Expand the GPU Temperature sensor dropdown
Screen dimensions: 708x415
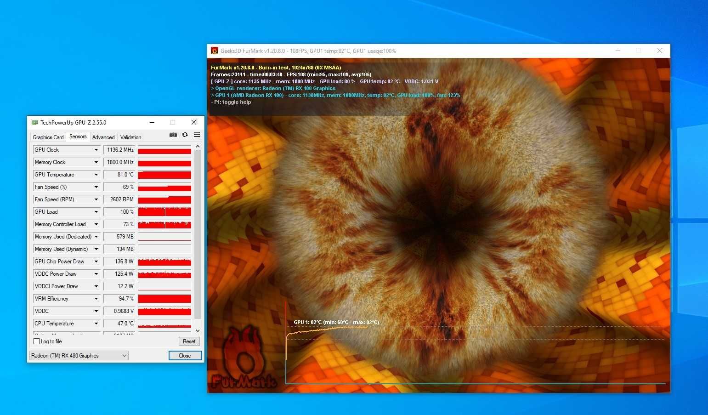(x=96, y=175)
